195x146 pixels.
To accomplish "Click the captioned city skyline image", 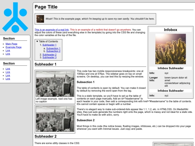I will pos(55,84).
